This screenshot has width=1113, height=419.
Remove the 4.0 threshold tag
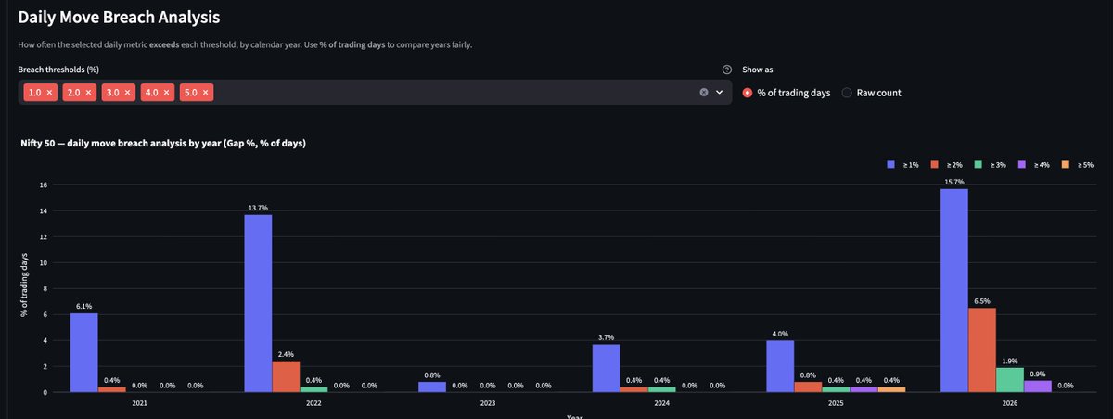[167, 93]
